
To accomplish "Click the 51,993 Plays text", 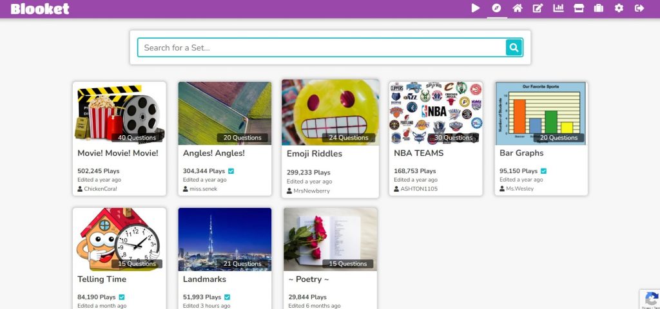I will [x=202, y=297].
